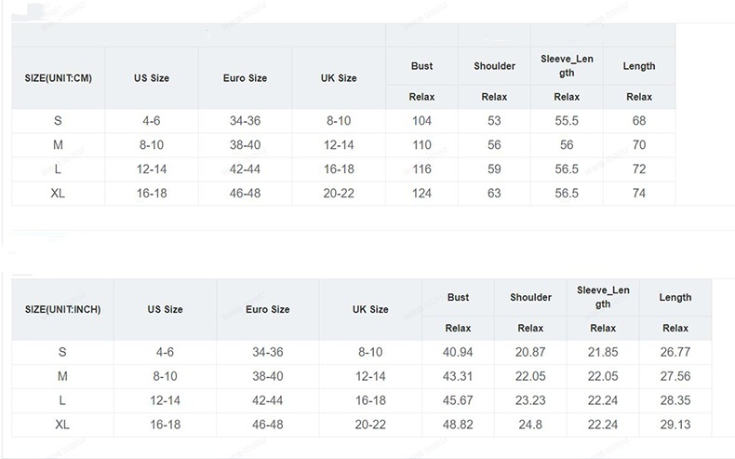Click the Bust column header in the inch table
This screenshot has height=459, width=735.
458,298
